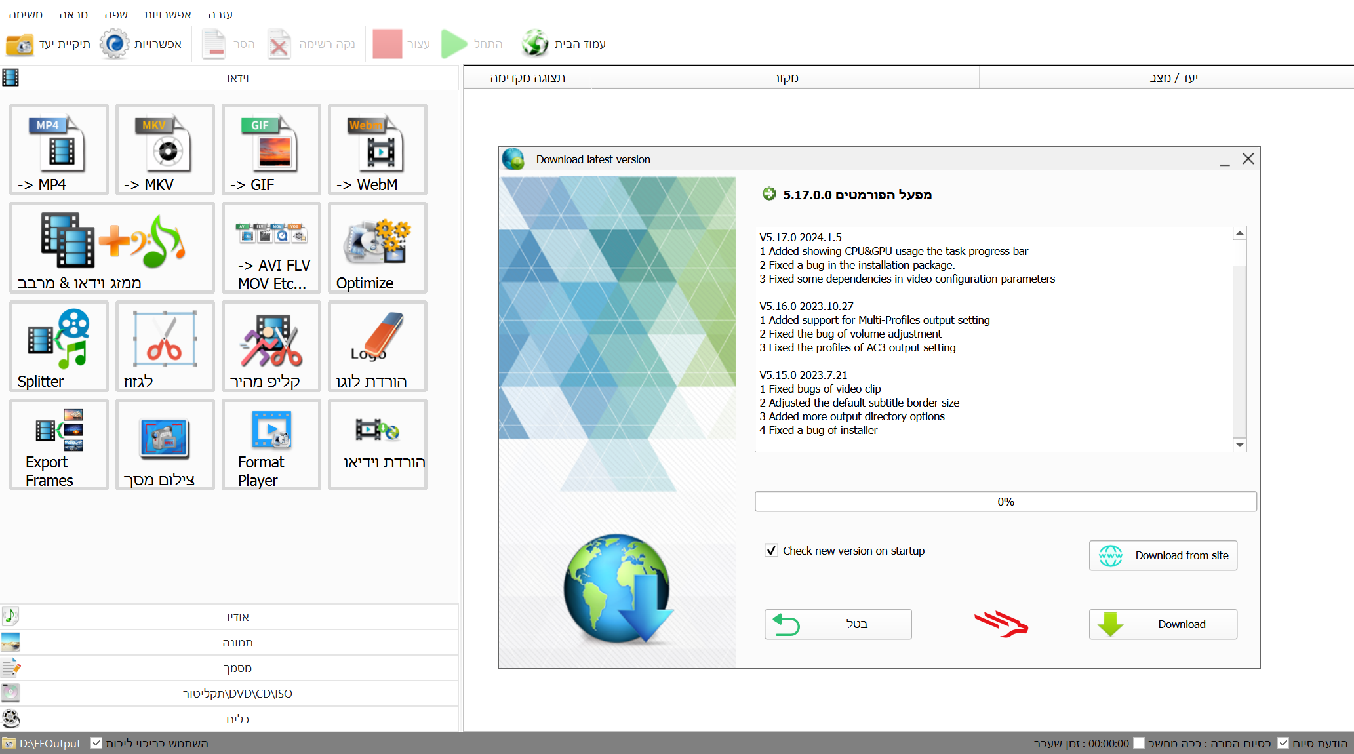Click the Download button

pyautogui.click(x=1163, y=624)
